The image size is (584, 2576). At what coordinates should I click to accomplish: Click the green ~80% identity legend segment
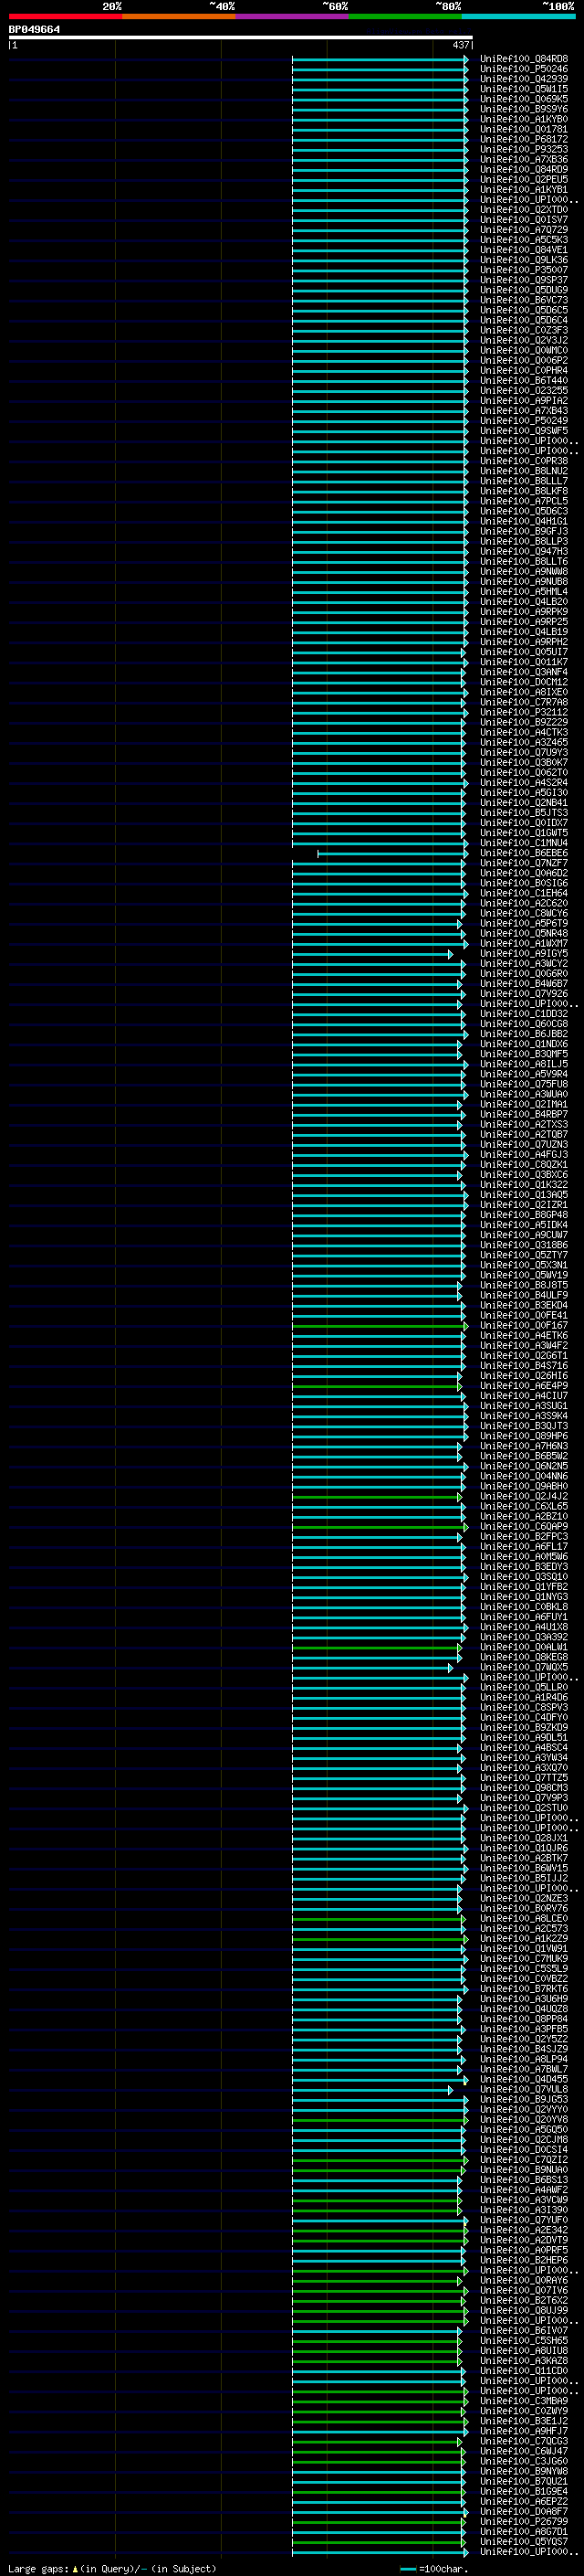point(405,16)
